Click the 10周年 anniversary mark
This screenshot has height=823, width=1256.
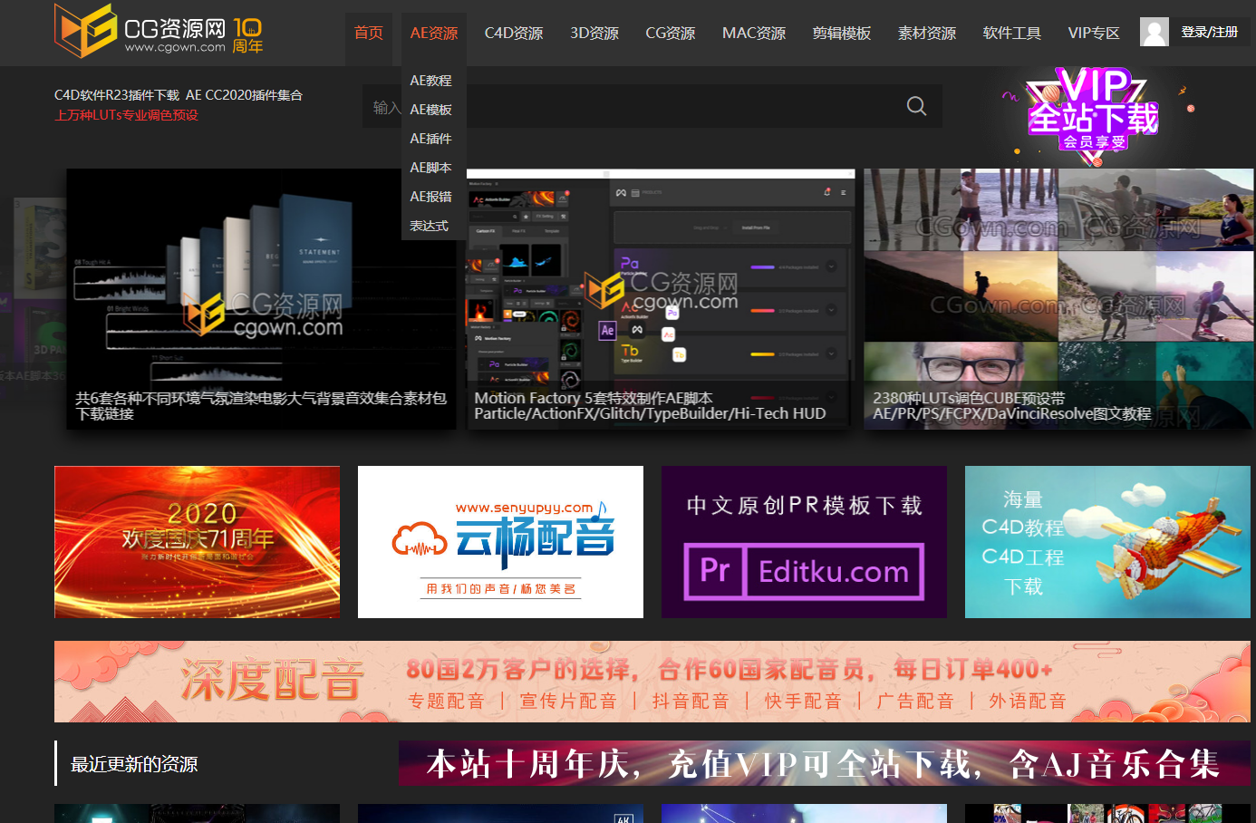click(247, 35)
